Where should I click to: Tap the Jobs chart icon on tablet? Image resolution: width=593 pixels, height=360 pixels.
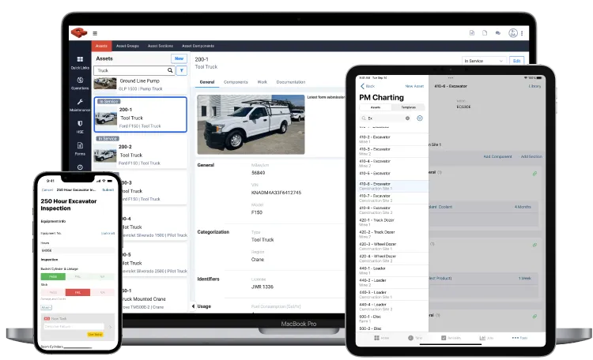[482, 338]
